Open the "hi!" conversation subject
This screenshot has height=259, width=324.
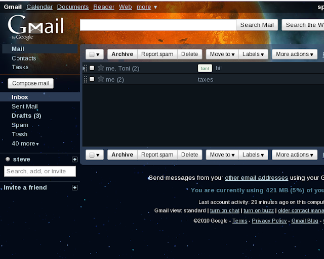point(219,68)
